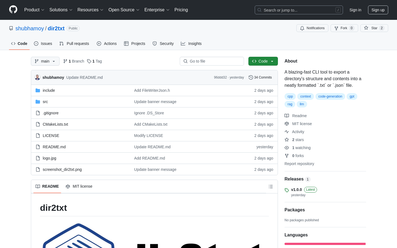The image size is (397, 248).
Task: Click the tag icon next to 1 Tag
Action: click(89, 61)
